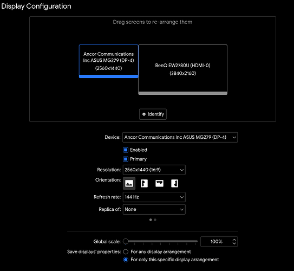Select 'For any display arrangement' radio
This screenshot has width=294, height=271.
coord(126,251)
